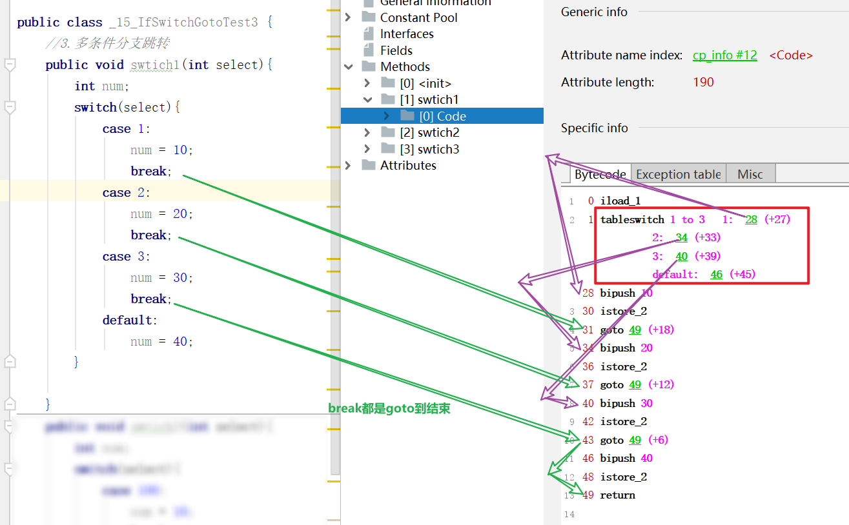Fold the swtich1 method using its gutter marker
The height and width of the screenshot is (525, 849).
(x=9, y=64)
